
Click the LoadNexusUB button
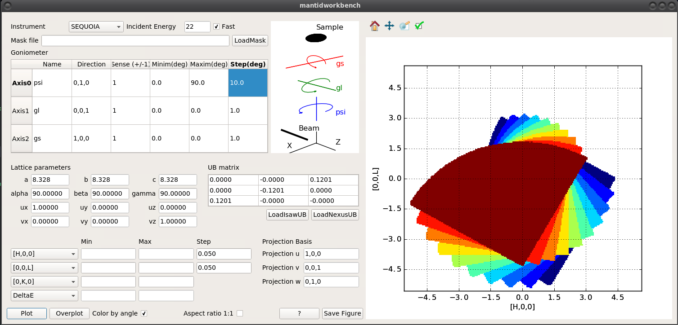pos(335,215)
